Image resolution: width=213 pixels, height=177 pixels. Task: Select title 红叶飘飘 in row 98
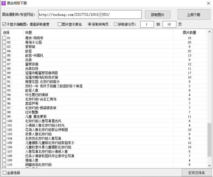(32, 112)
